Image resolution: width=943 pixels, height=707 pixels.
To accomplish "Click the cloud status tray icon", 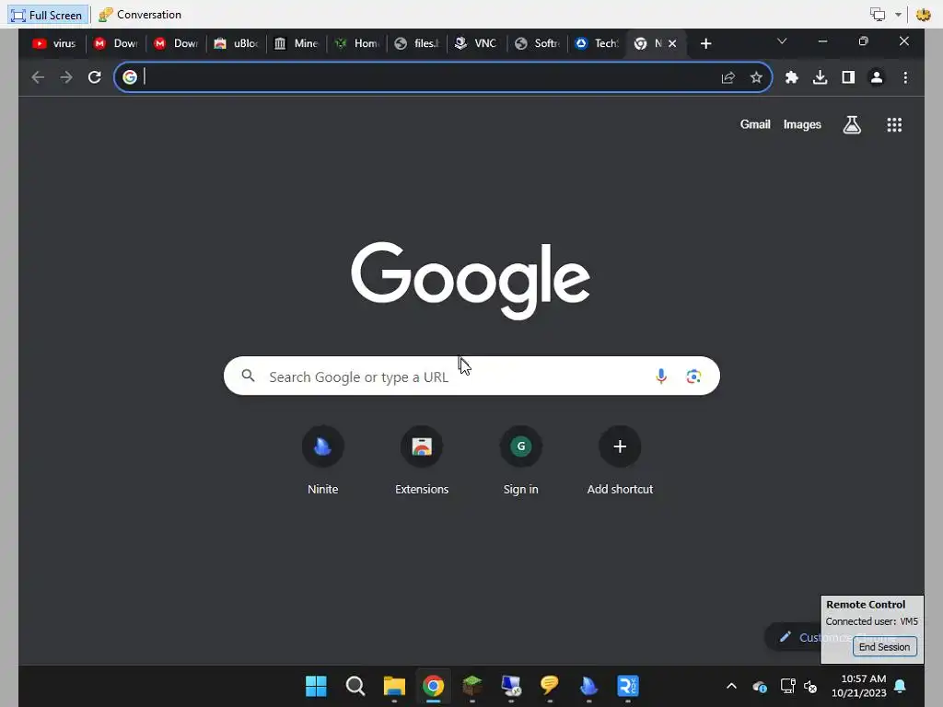I will point(760,686).
